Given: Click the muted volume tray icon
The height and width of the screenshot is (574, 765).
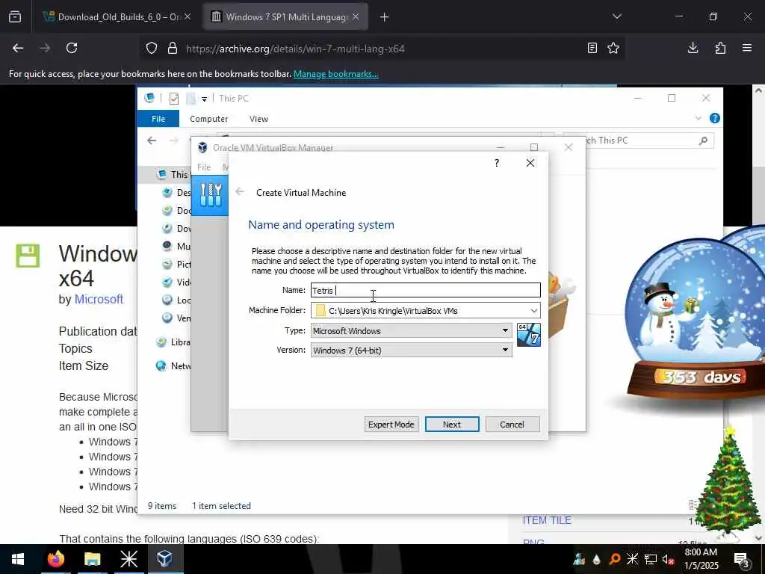Looking at the screenshot, I should [668, 559].
